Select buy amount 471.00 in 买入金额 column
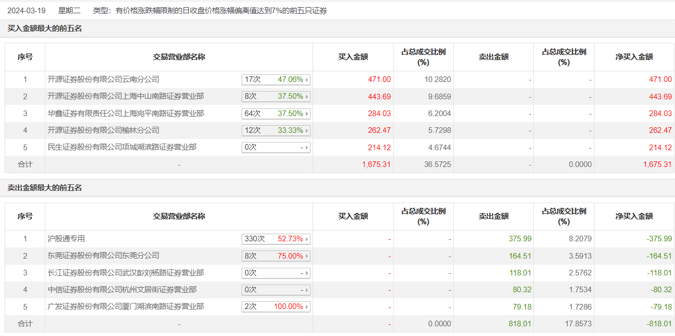 (379, 79)
